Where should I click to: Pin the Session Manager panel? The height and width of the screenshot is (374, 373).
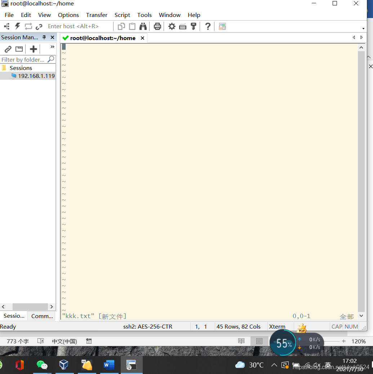(x=44, y=37)
